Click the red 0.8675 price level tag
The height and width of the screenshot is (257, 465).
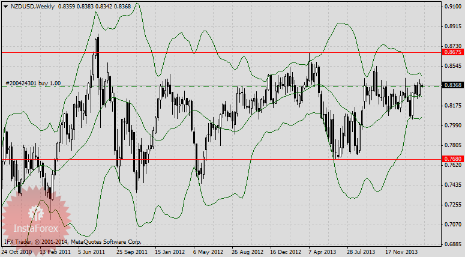point(451,53)
